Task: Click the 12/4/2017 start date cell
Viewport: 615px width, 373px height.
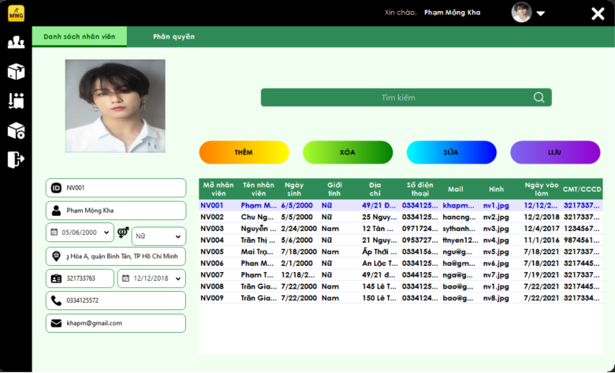Action: click(x=541, y=228)
